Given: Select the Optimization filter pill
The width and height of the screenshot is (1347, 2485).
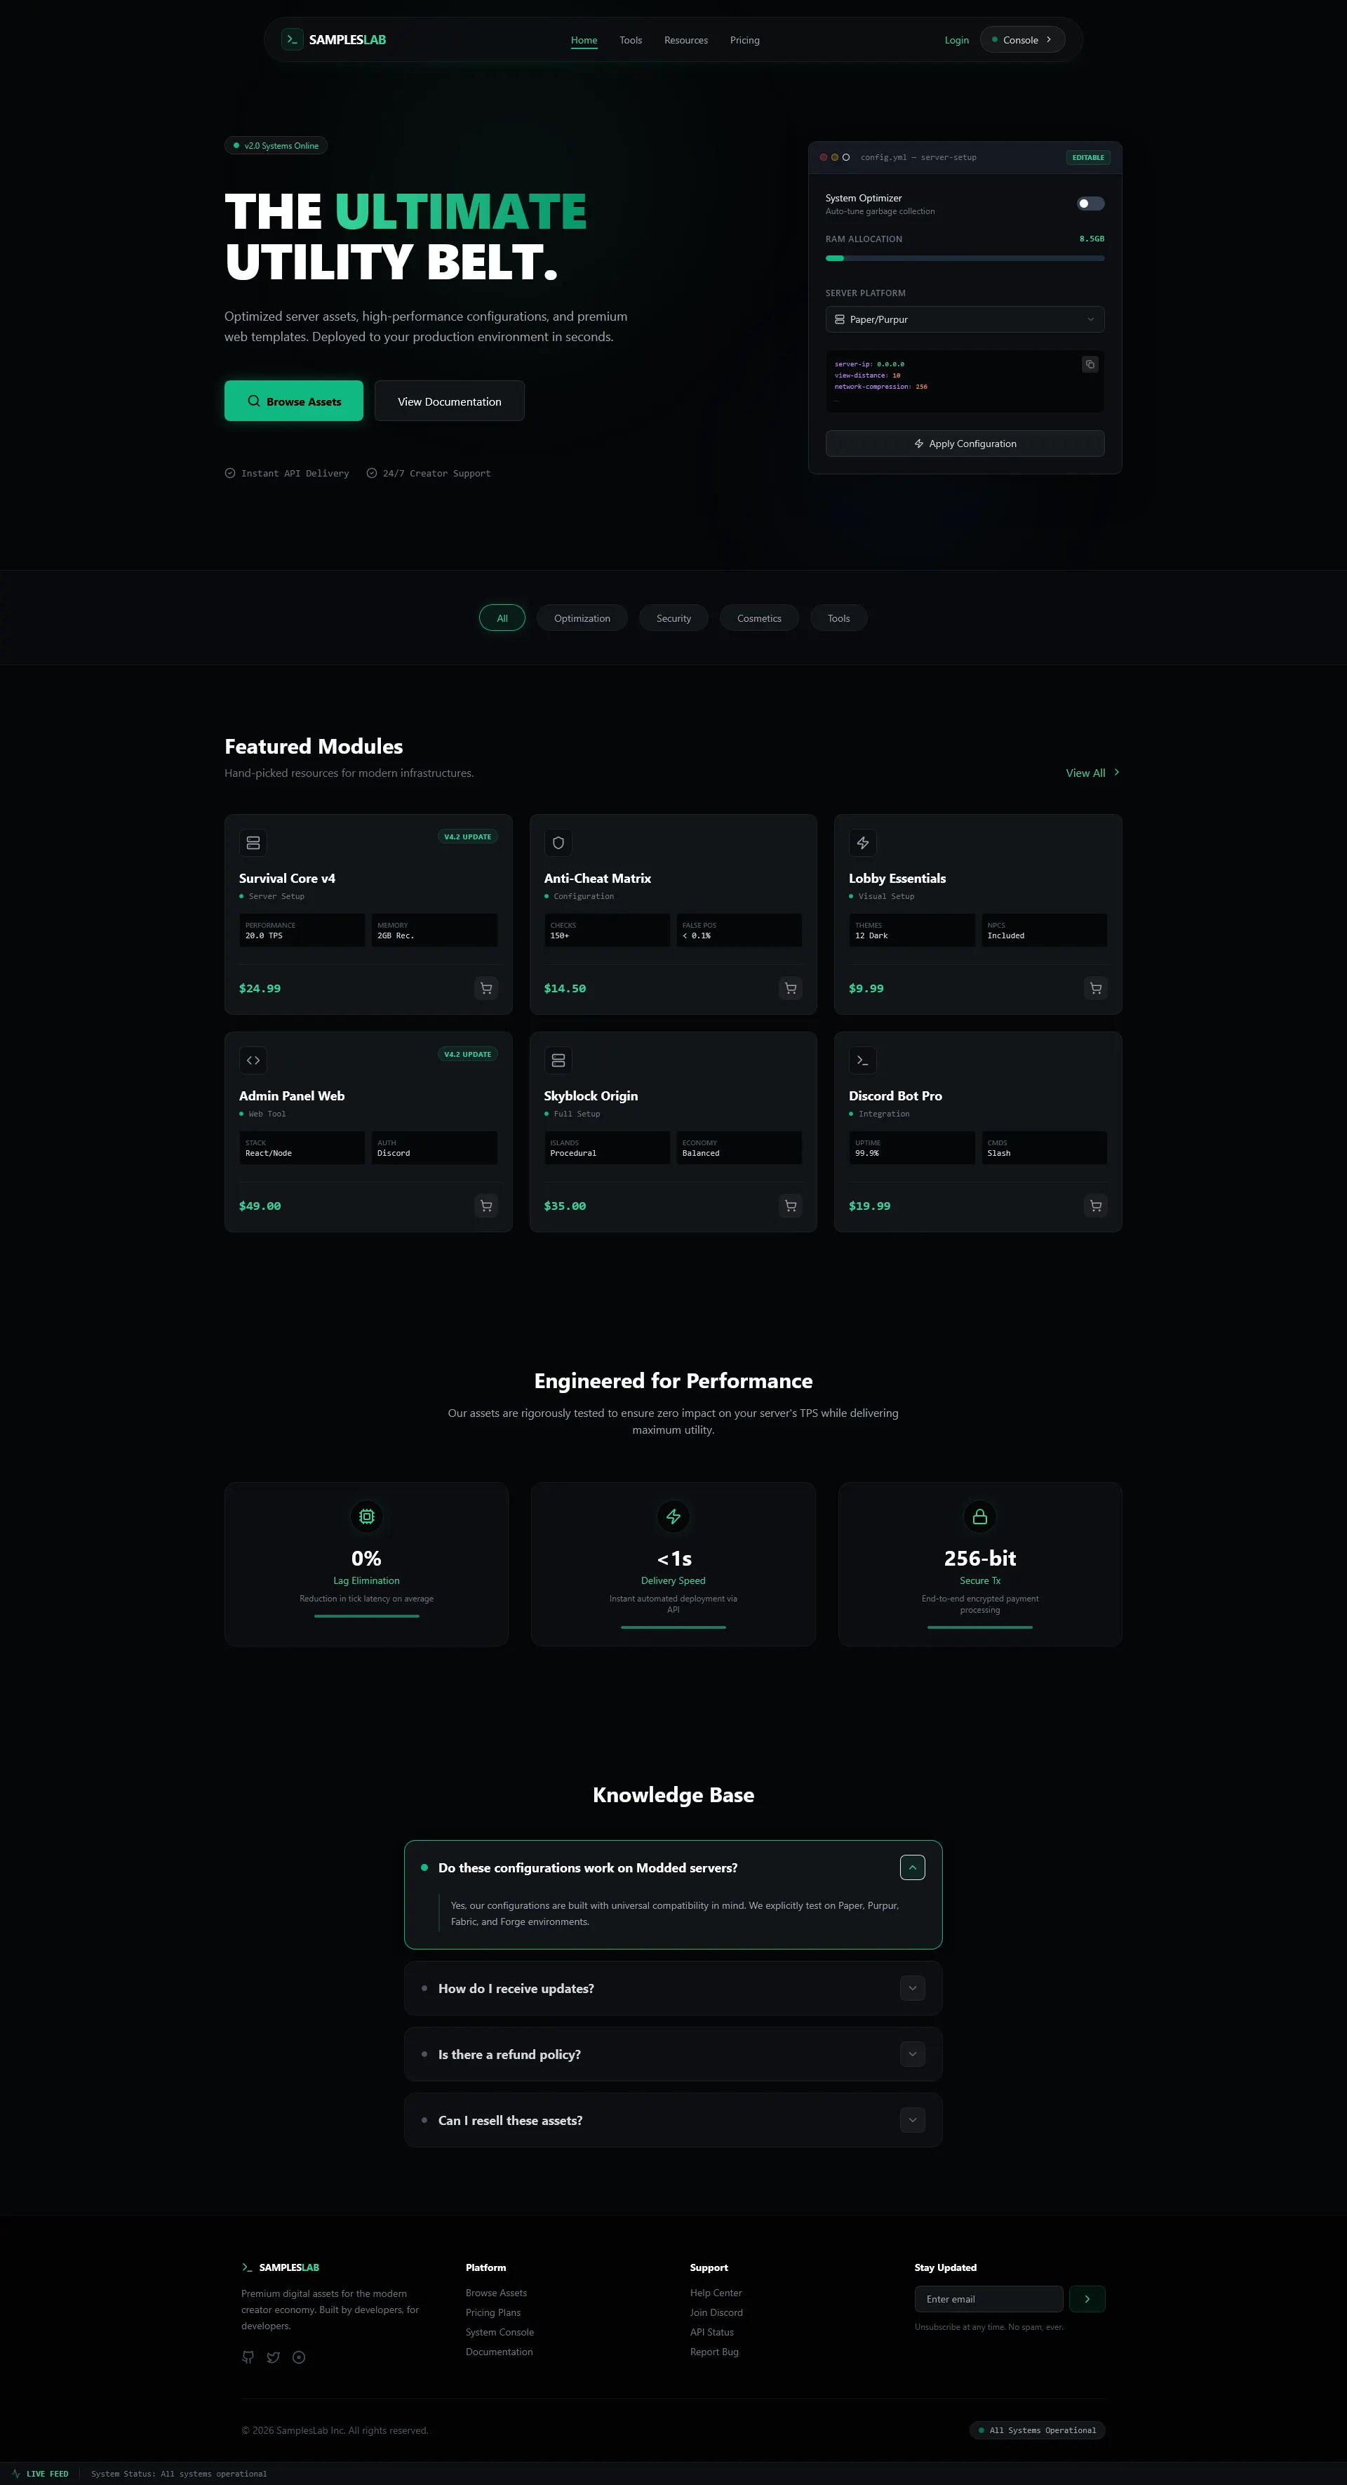Looking at the screenshot, I should pyautogui.click(x=582, y=618).
